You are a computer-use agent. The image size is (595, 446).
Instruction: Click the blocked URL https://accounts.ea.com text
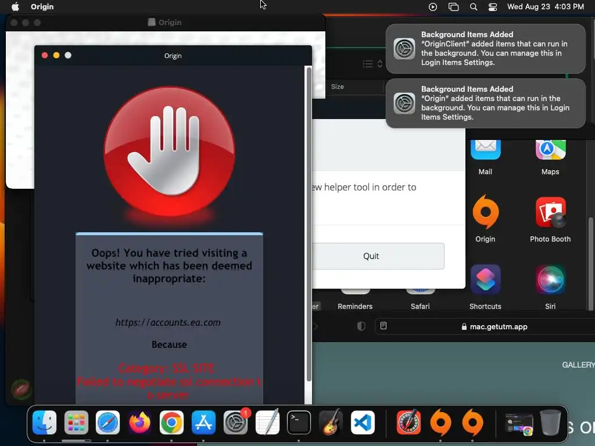click(168, 322)
